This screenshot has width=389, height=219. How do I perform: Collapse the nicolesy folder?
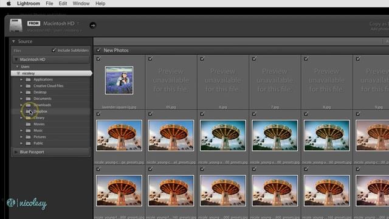tap(18, 73)
